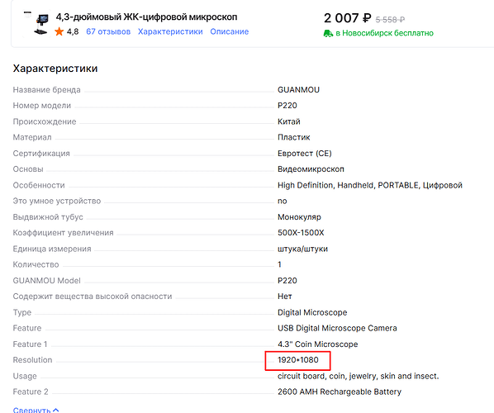Open the microscope product thumbnail

(x=36, y=23)
